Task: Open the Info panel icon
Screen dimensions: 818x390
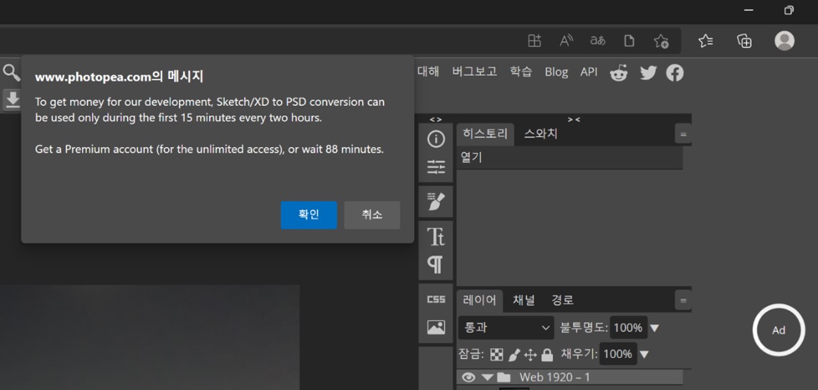Action: (436, 139)
